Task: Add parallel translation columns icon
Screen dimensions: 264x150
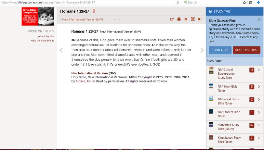Action: pos(192,19)
